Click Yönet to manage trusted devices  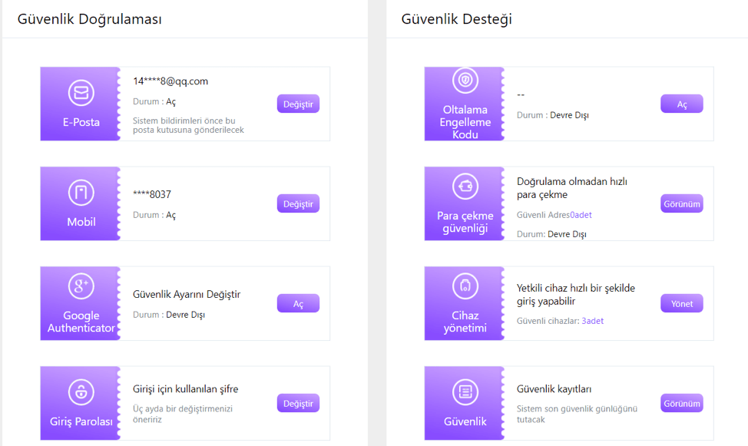[681, 304]
